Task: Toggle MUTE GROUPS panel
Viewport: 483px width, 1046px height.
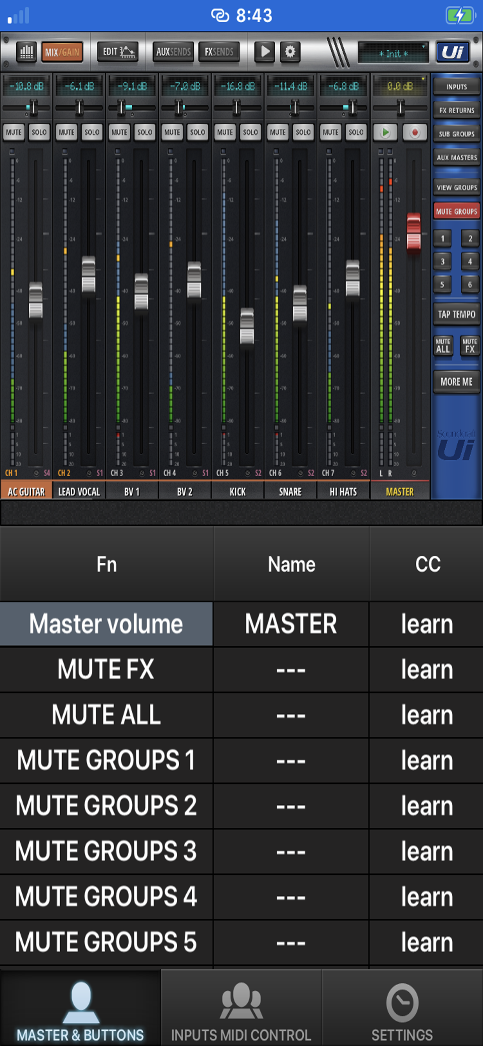Action: pyautogui.click(x=456, y=211)
